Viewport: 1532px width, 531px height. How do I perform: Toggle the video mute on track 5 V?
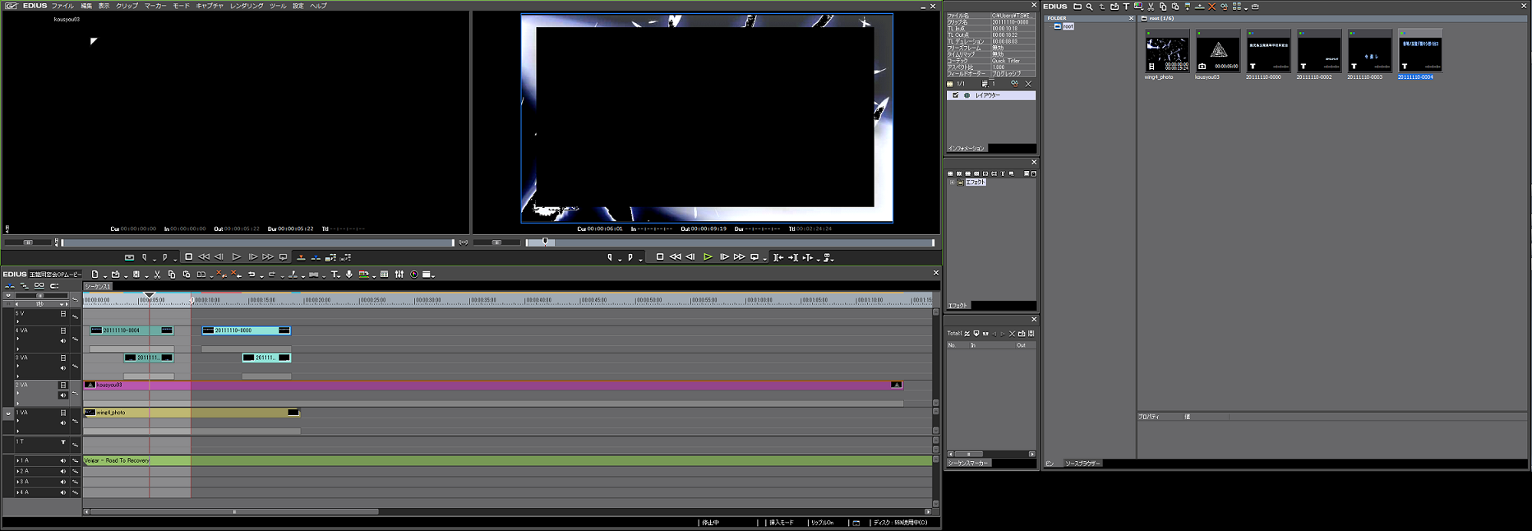point(62,314)
